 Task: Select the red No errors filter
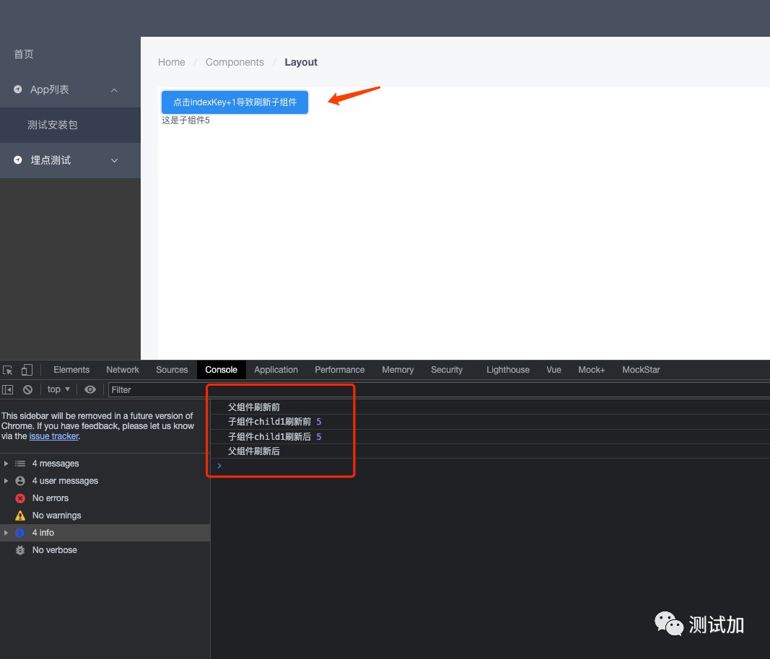[50, 498]
